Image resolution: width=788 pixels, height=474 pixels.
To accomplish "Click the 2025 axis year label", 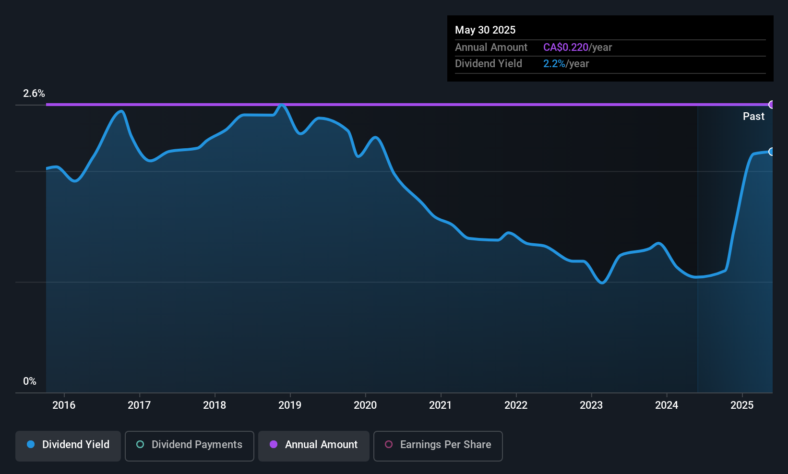I will 742,405.
